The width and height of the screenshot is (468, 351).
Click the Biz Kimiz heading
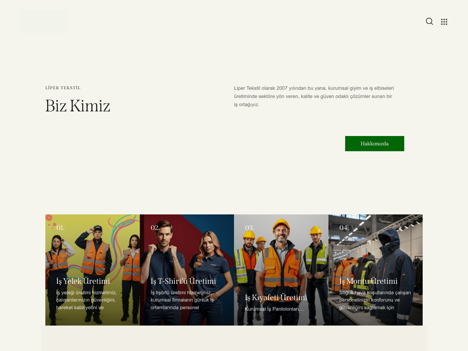(x=78, y=106)
